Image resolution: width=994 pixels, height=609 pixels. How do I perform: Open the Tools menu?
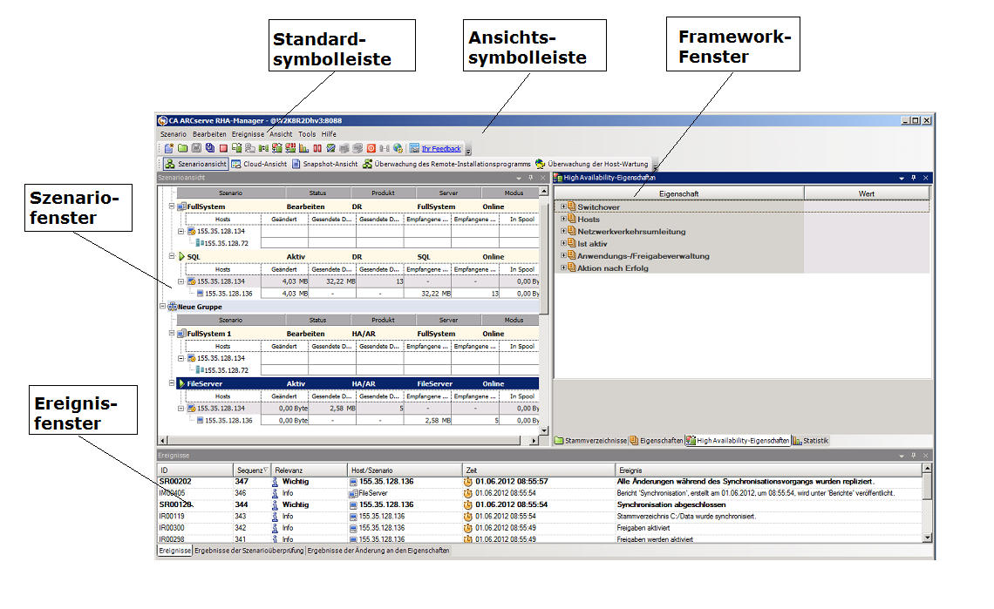[x=307, y=134]
